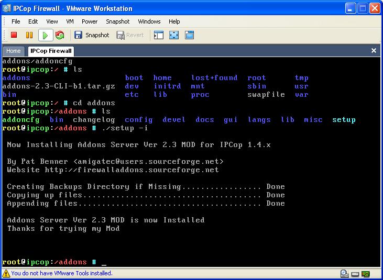
Task: Click the Reset virtual machine icon
Action: 60,35
